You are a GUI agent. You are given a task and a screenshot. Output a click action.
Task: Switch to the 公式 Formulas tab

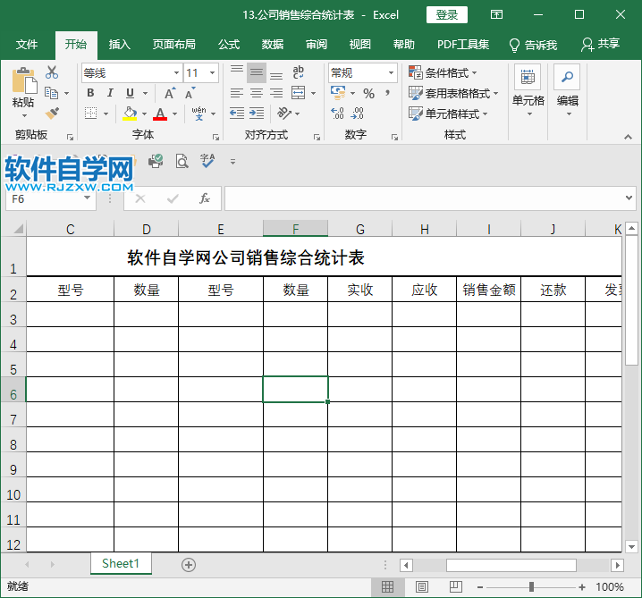click(x=229, y=44)
